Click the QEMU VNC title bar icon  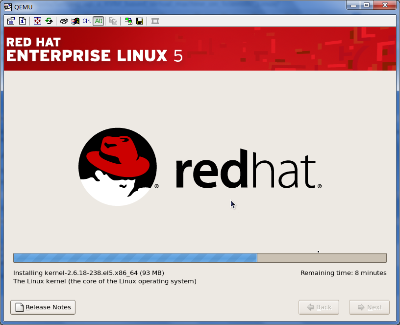tap(8, 7)
